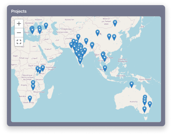
Task: Open the pin on Australia's northern coast
Action: [x=132, y=85]
